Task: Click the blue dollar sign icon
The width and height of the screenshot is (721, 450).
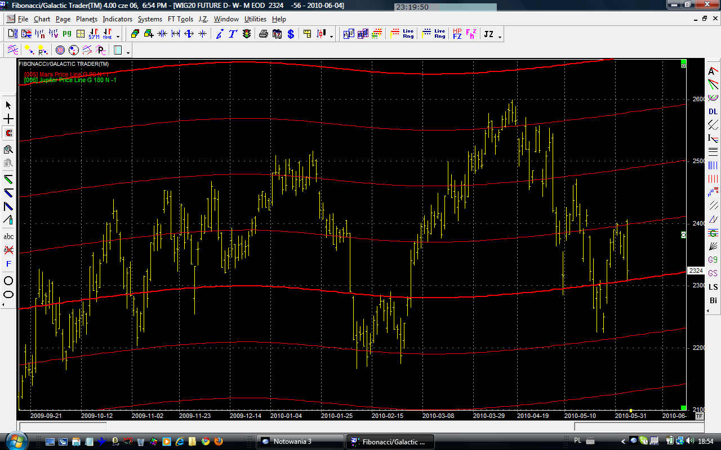Action: pos(291,34)
